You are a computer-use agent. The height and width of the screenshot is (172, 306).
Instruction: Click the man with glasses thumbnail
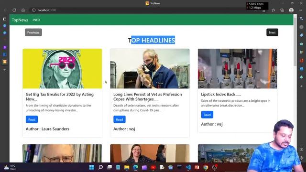pyautogui.click(x=62, y=153)
